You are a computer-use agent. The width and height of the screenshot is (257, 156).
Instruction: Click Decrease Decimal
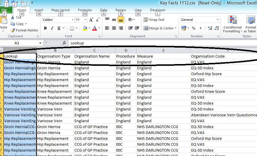click(217, 28)
